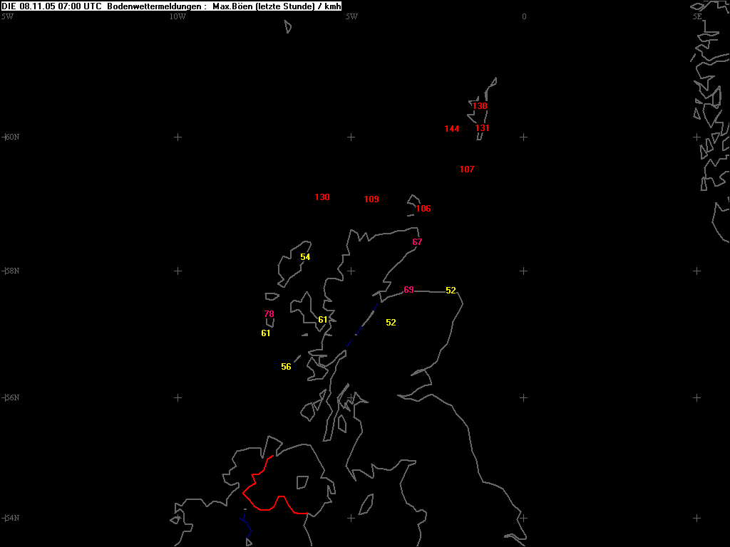Screen dimensions: 730x547
Task: Select the 131 gust value
Action: coord(482,128)
